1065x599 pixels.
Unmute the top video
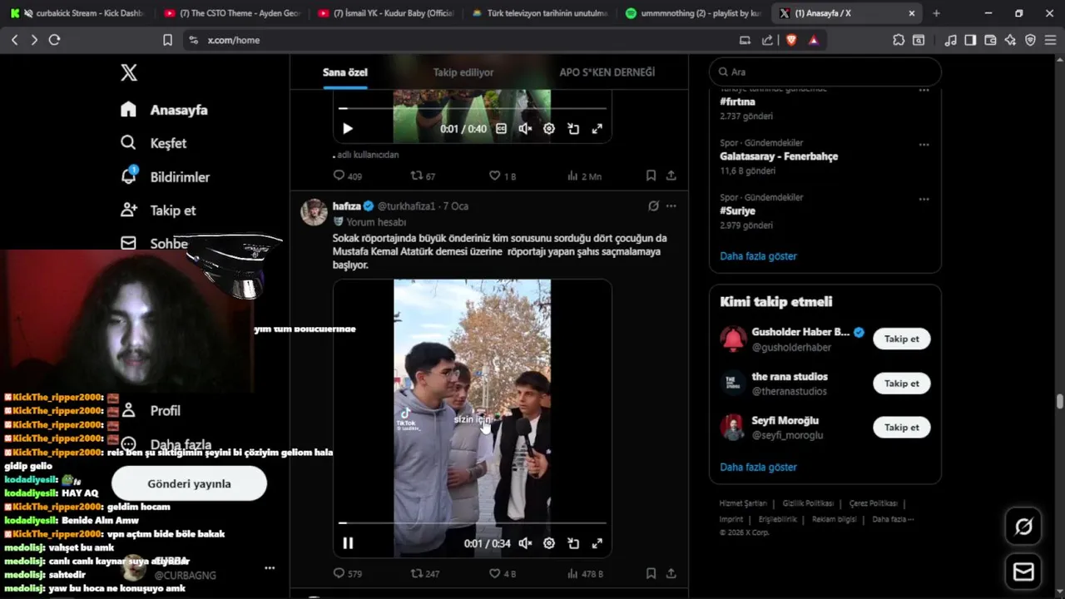[525, 129]
